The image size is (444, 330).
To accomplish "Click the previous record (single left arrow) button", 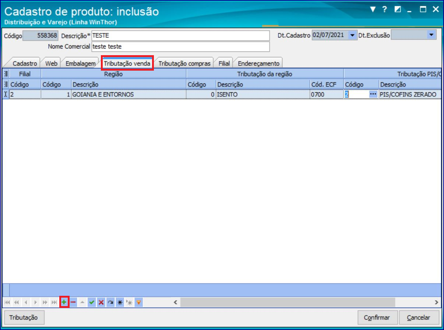I will [x=26, y=302].
